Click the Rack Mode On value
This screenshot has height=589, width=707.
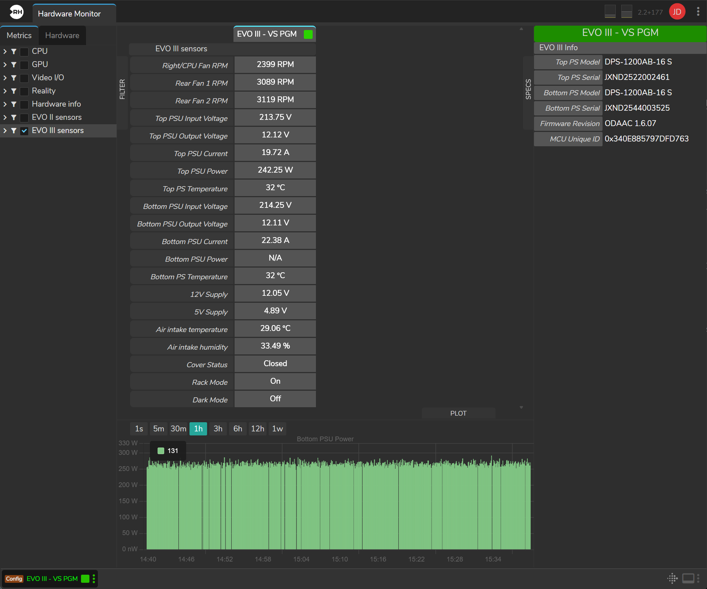click(275, 381)
